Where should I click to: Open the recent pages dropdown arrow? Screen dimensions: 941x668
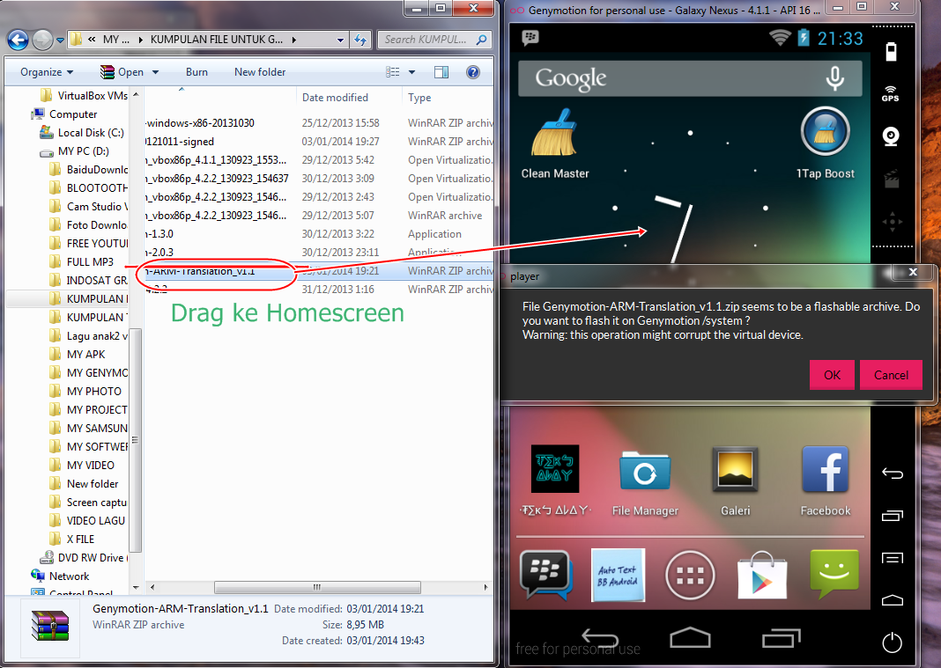[60, 40]
